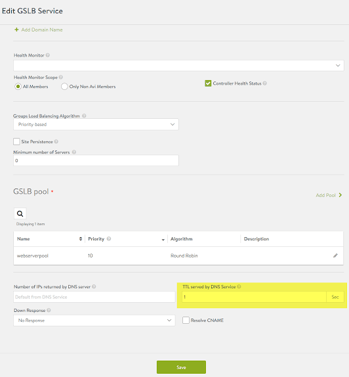Click help icon beside Health Monitor Scope
The width and height of the screenshot is (349, 377).
[61, 78]
